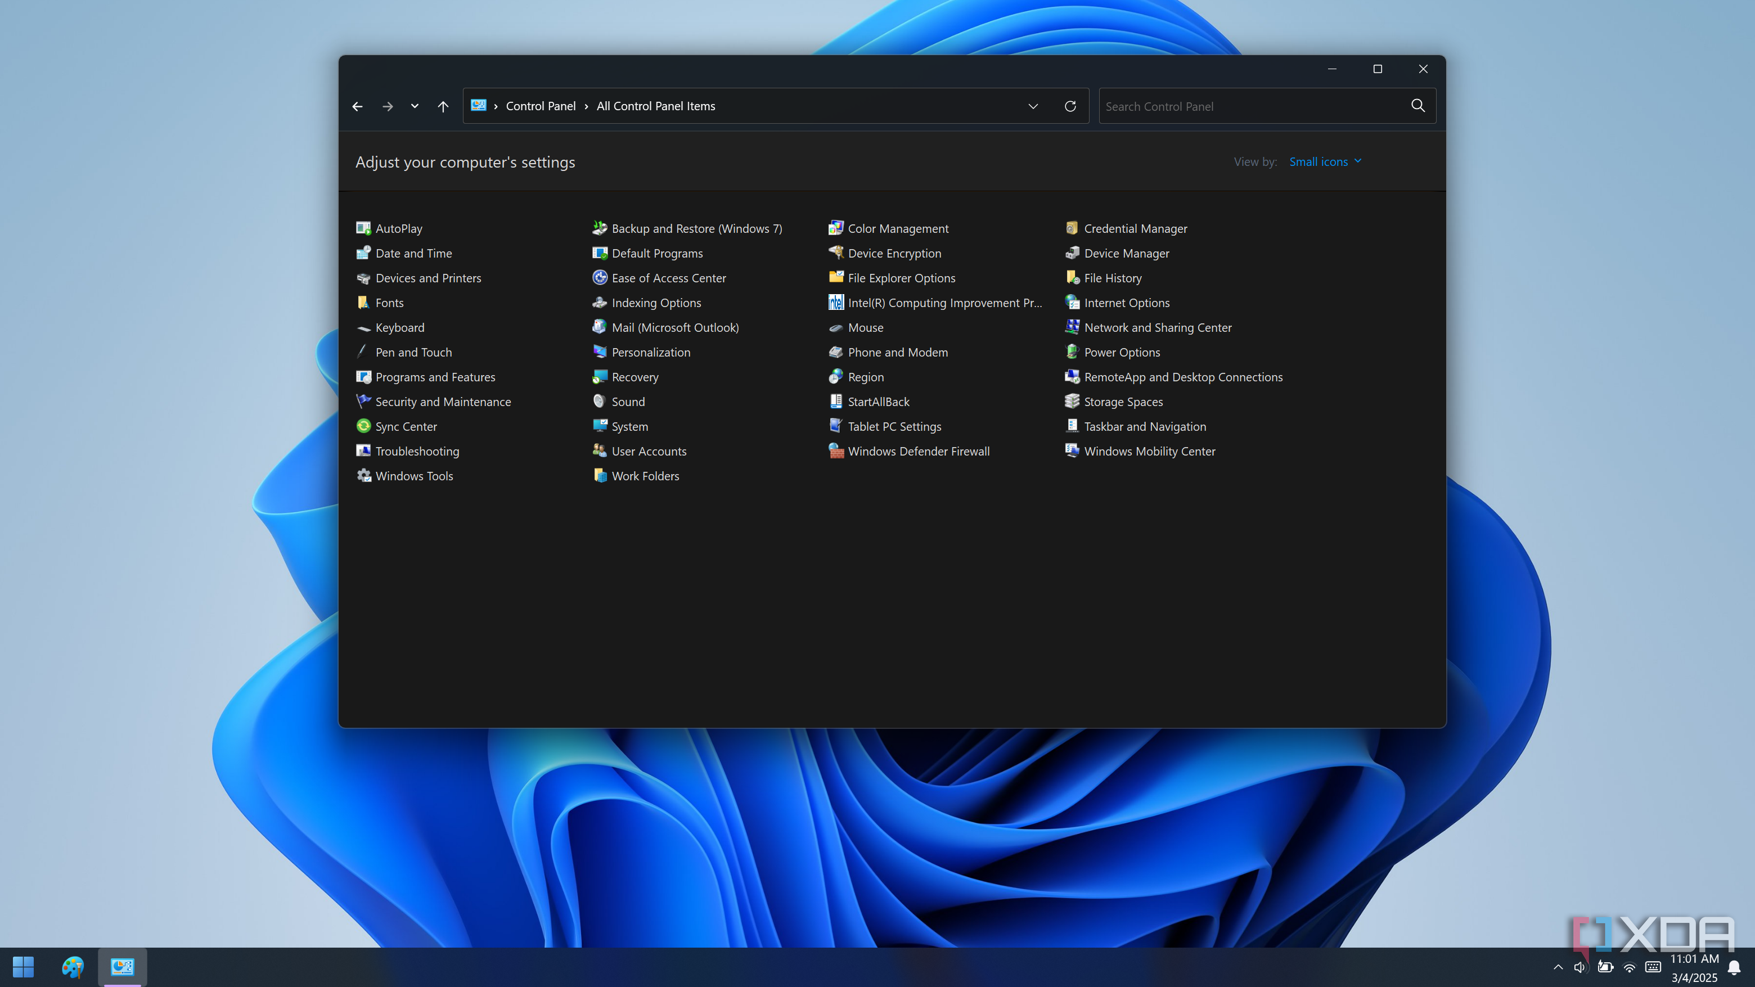Open the Start menu
This screenshot has width=1755, height=987.
pos(22,967)
